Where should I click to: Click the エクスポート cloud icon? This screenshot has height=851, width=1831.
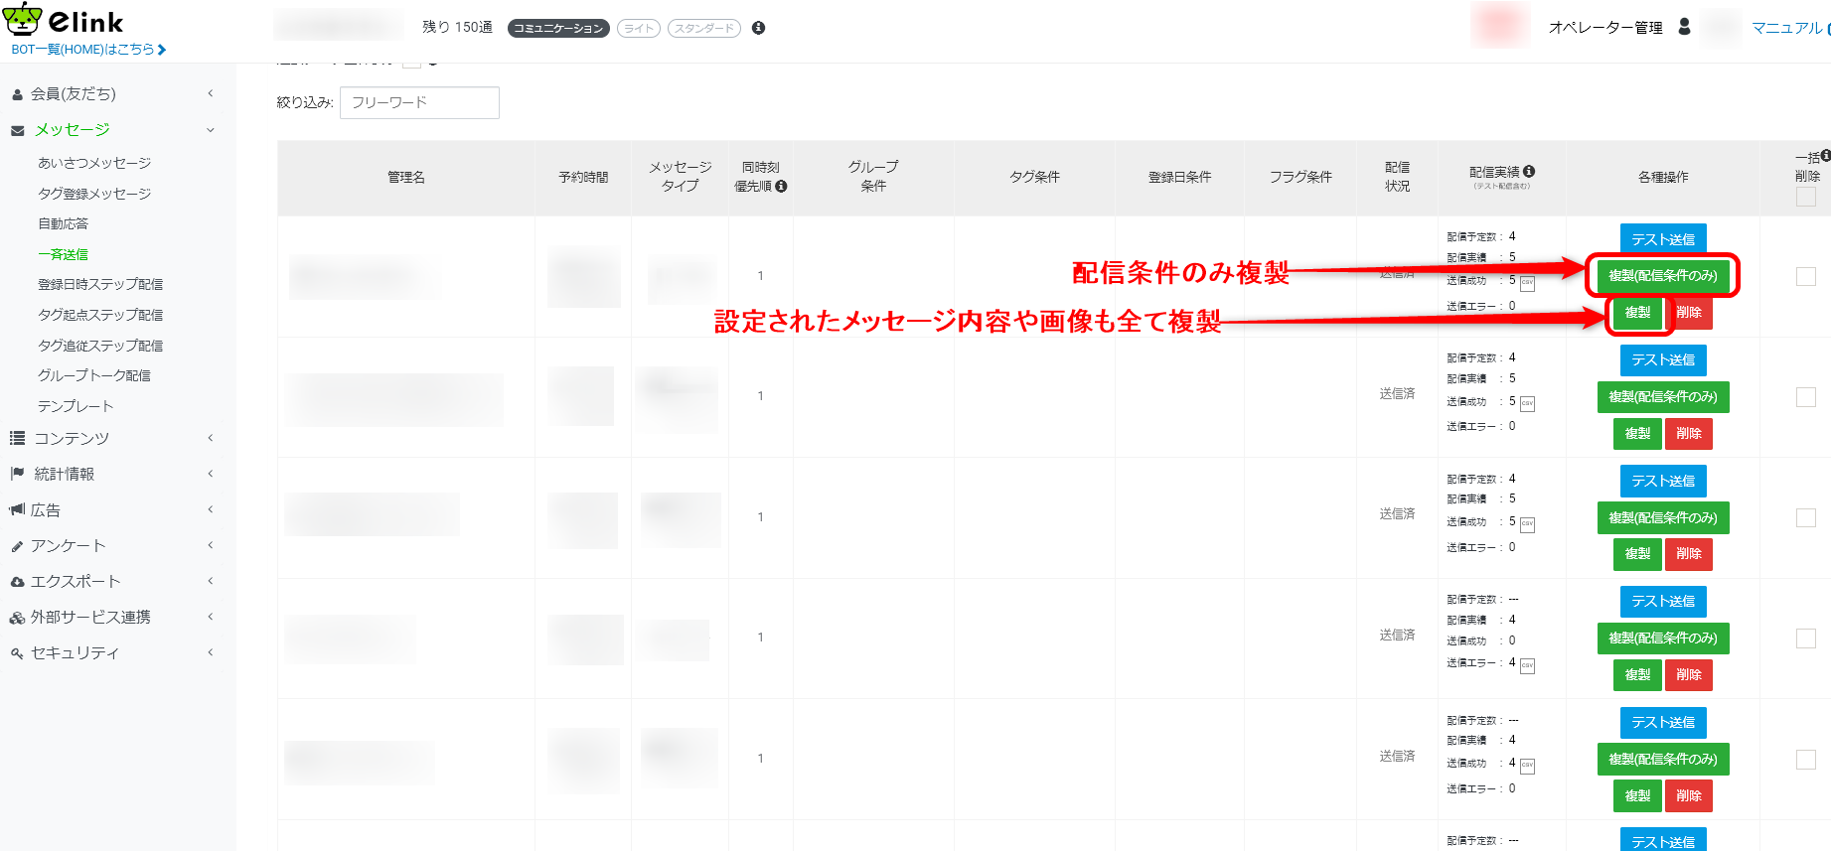pos(17,582)
